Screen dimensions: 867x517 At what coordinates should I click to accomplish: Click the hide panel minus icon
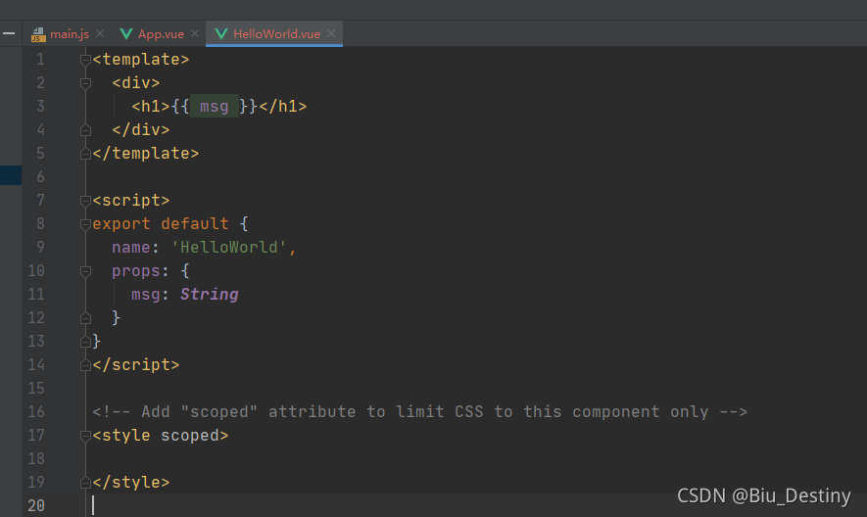(9, 33)
